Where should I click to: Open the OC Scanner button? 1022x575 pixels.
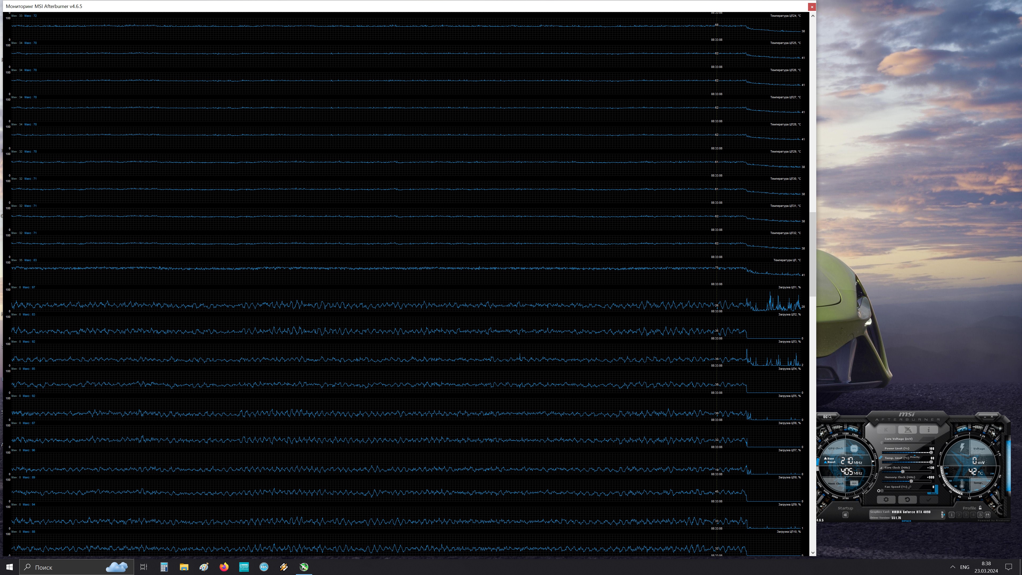click(x=827, y=417)
